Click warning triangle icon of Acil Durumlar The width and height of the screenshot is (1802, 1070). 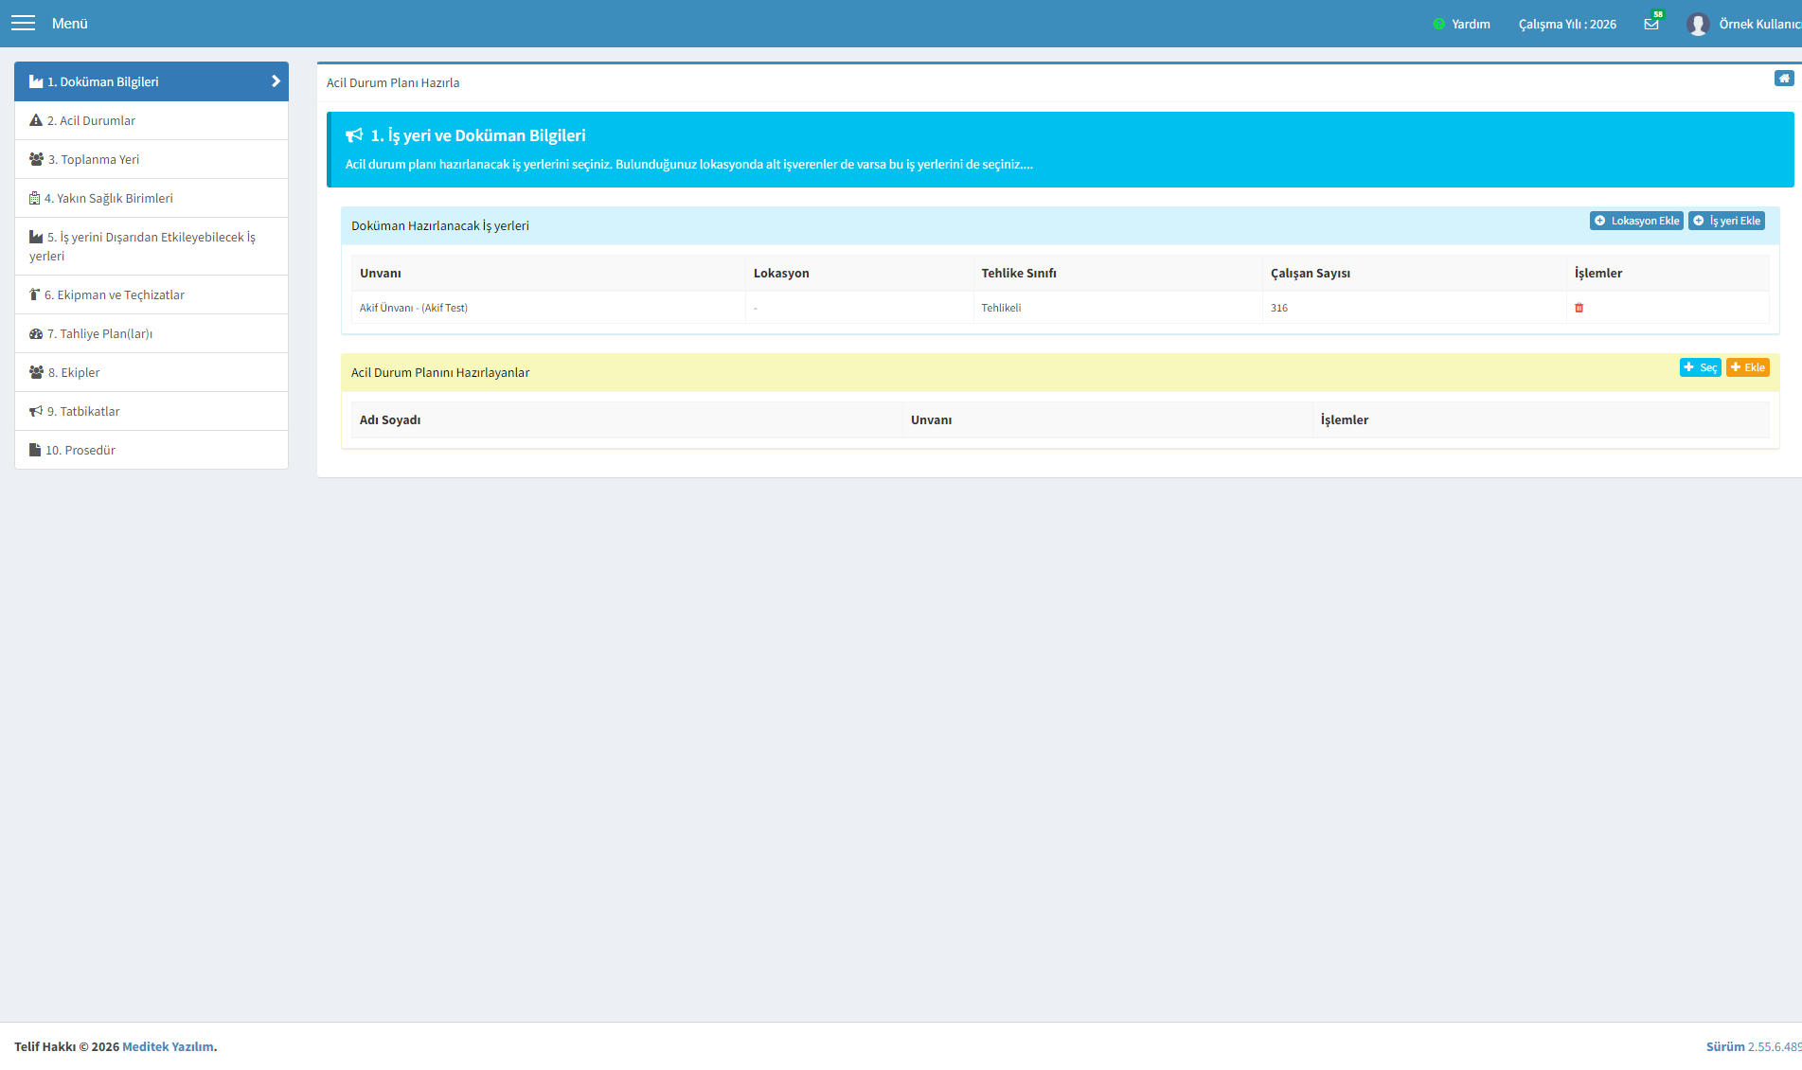point(36,120)
